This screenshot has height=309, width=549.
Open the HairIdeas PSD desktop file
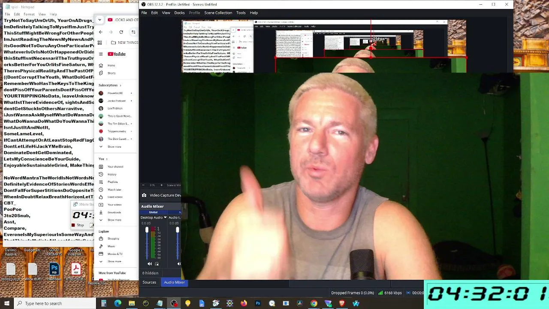[x=54, y=273]
